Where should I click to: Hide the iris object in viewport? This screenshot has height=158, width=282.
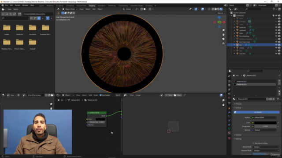pos(276,45)
